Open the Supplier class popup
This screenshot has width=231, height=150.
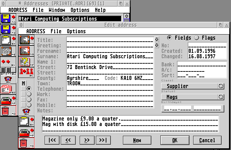click(190, 86)
